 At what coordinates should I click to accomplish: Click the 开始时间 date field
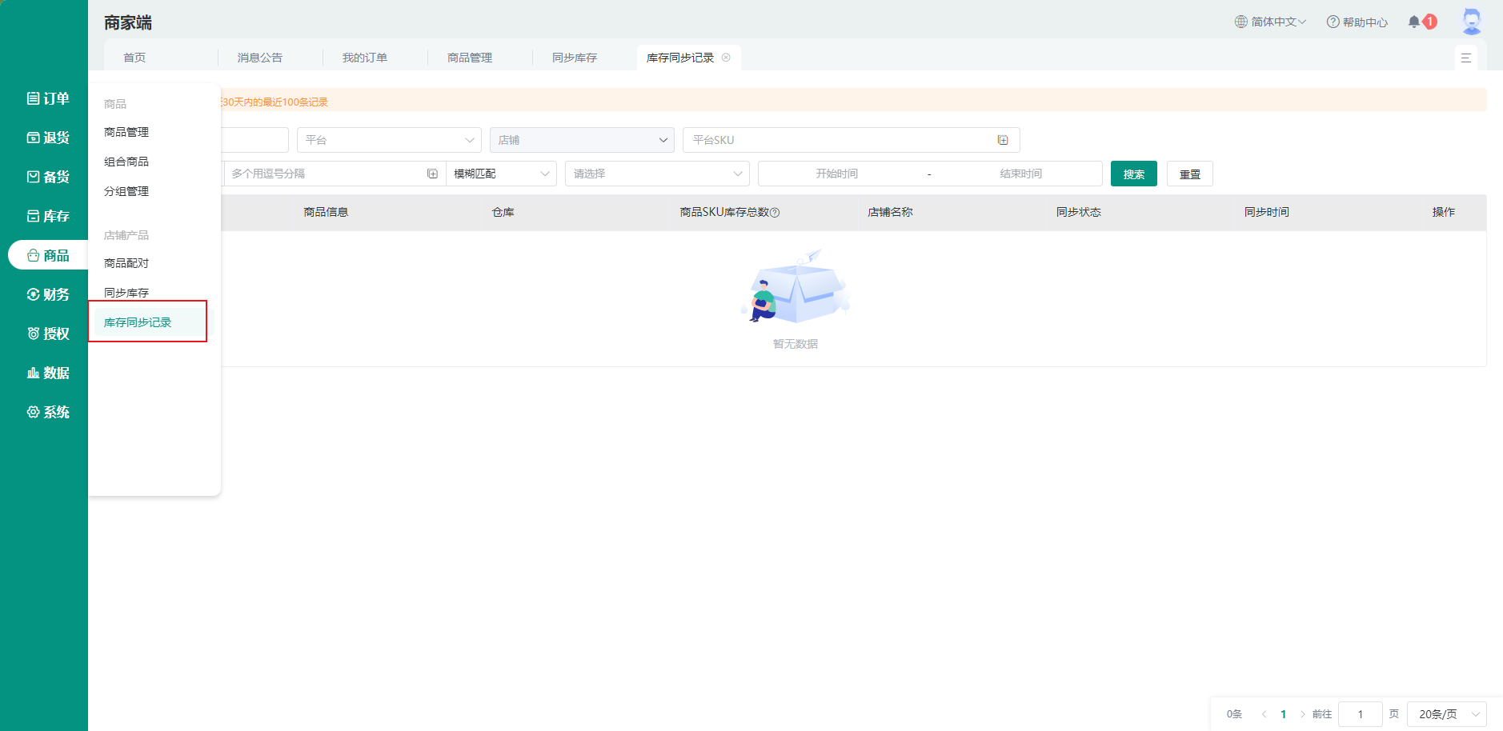[x=836, y=174]
